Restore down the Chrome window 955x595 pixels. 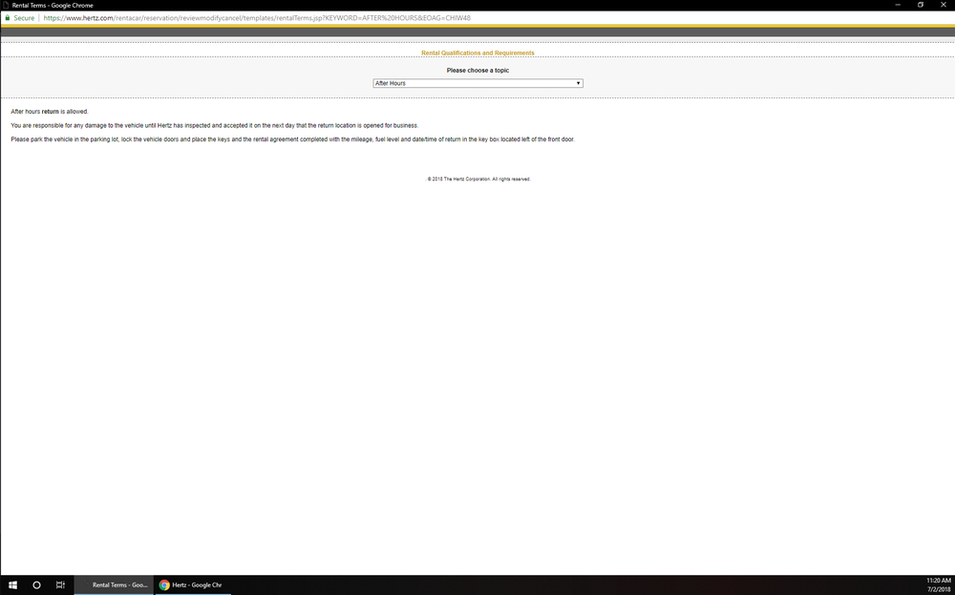pyautogui.click(x=920, y=5)
